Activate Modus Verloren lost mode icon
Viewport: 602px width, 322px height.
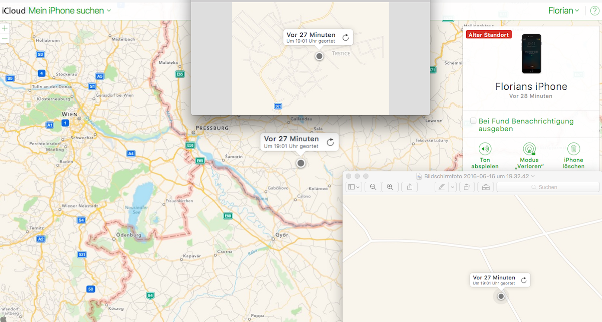tap(529, 149)
